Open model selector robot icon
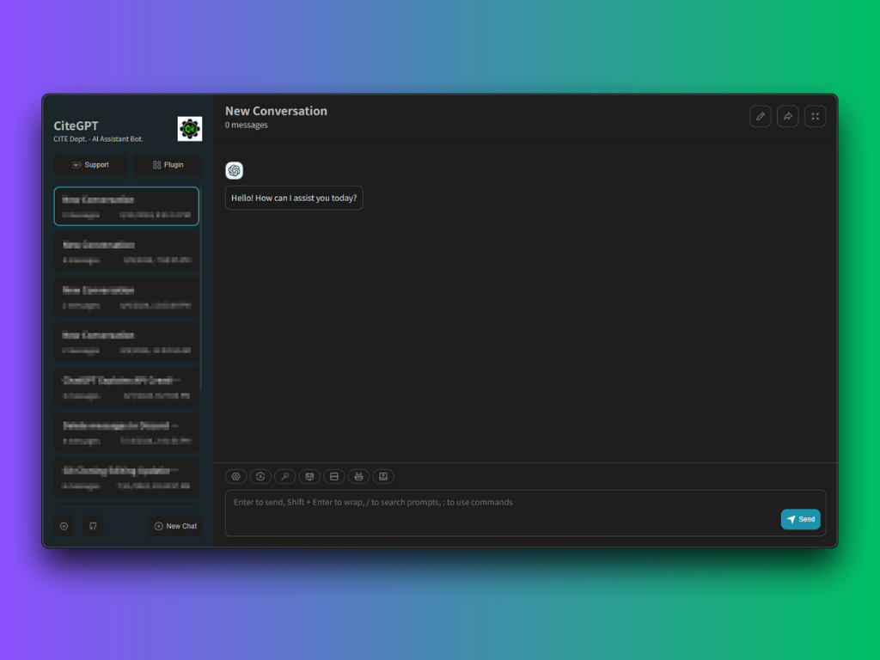This screenshot has height=660, width=880. tap(358, 476)
